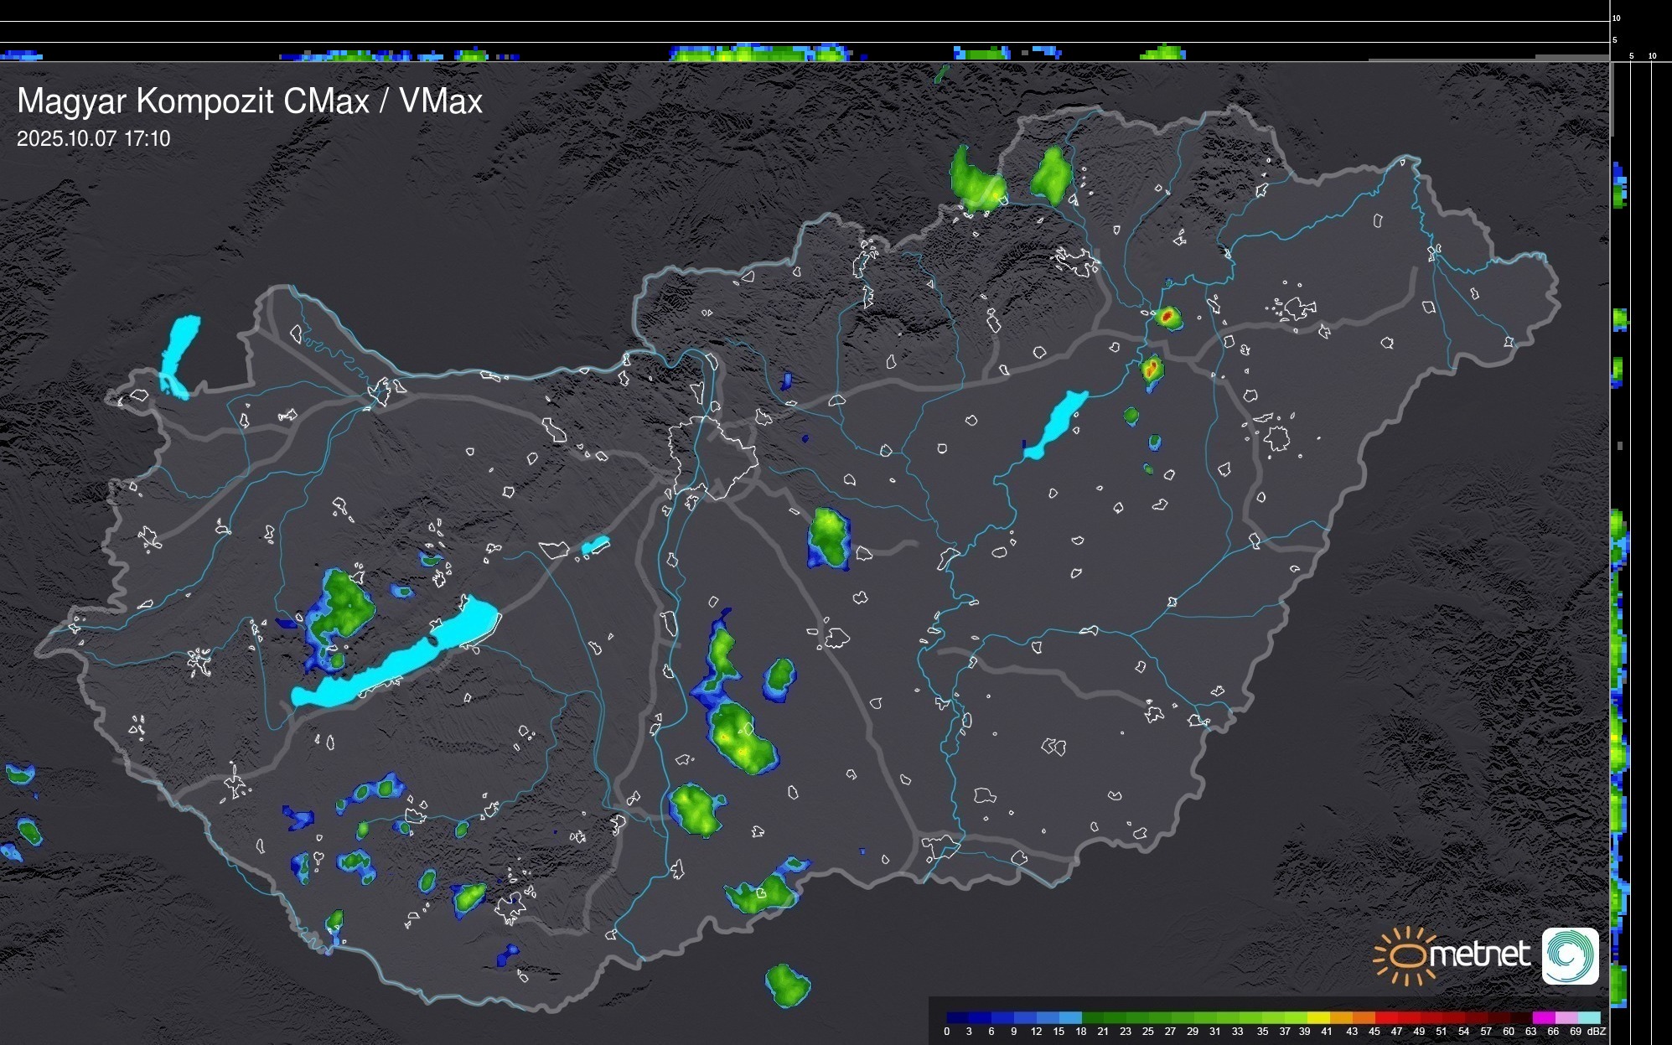Select the magenta 66 dBZ legend swatch
1672x1045 pixels.
1544,1017
